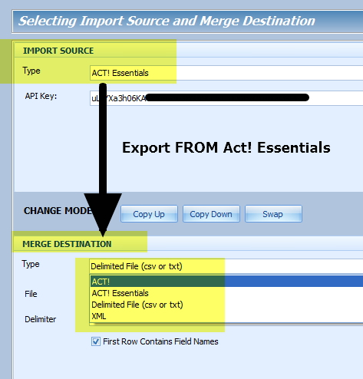Open the Import Source Type dropdown
The image size is (363, 379).
226,73
